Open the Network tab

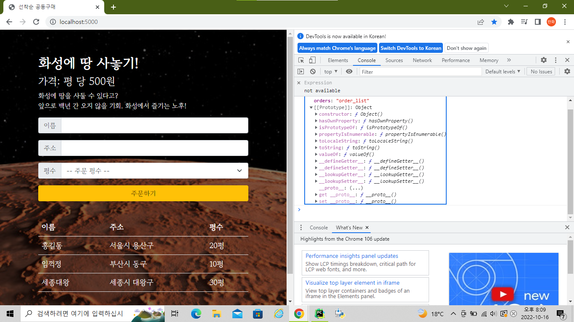[422, 60]
